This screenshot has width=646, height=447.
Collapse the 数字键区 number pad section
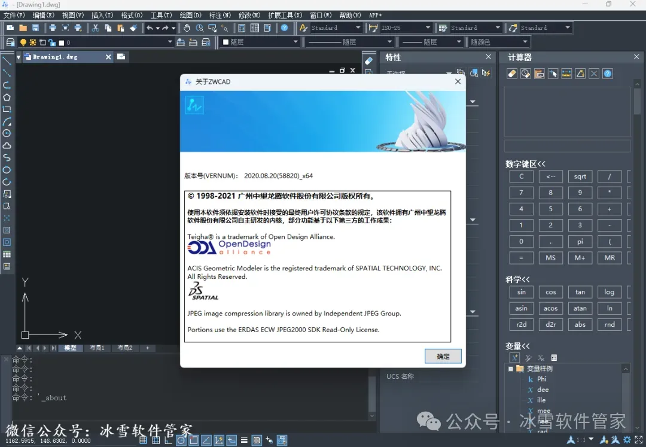(525, 164)
